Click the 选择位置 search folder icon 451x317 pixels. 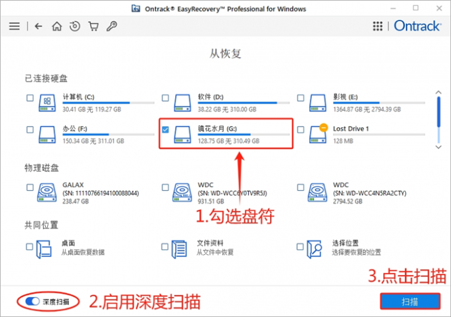pyautogui.click(x=314, y=249)
